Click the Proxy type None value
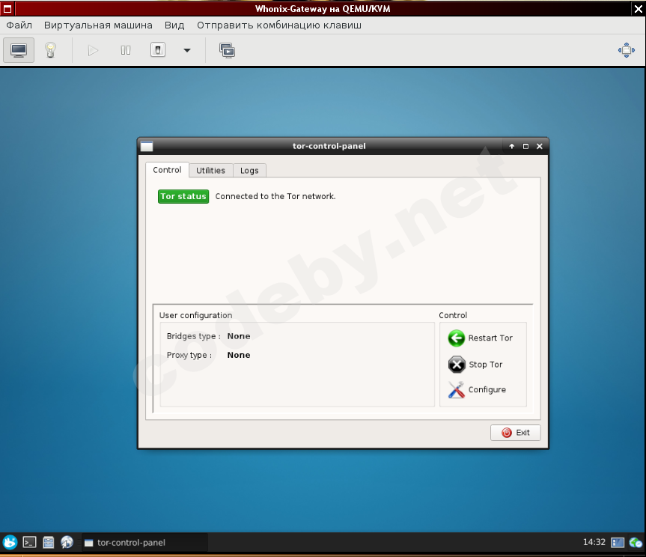 (239, 355)
